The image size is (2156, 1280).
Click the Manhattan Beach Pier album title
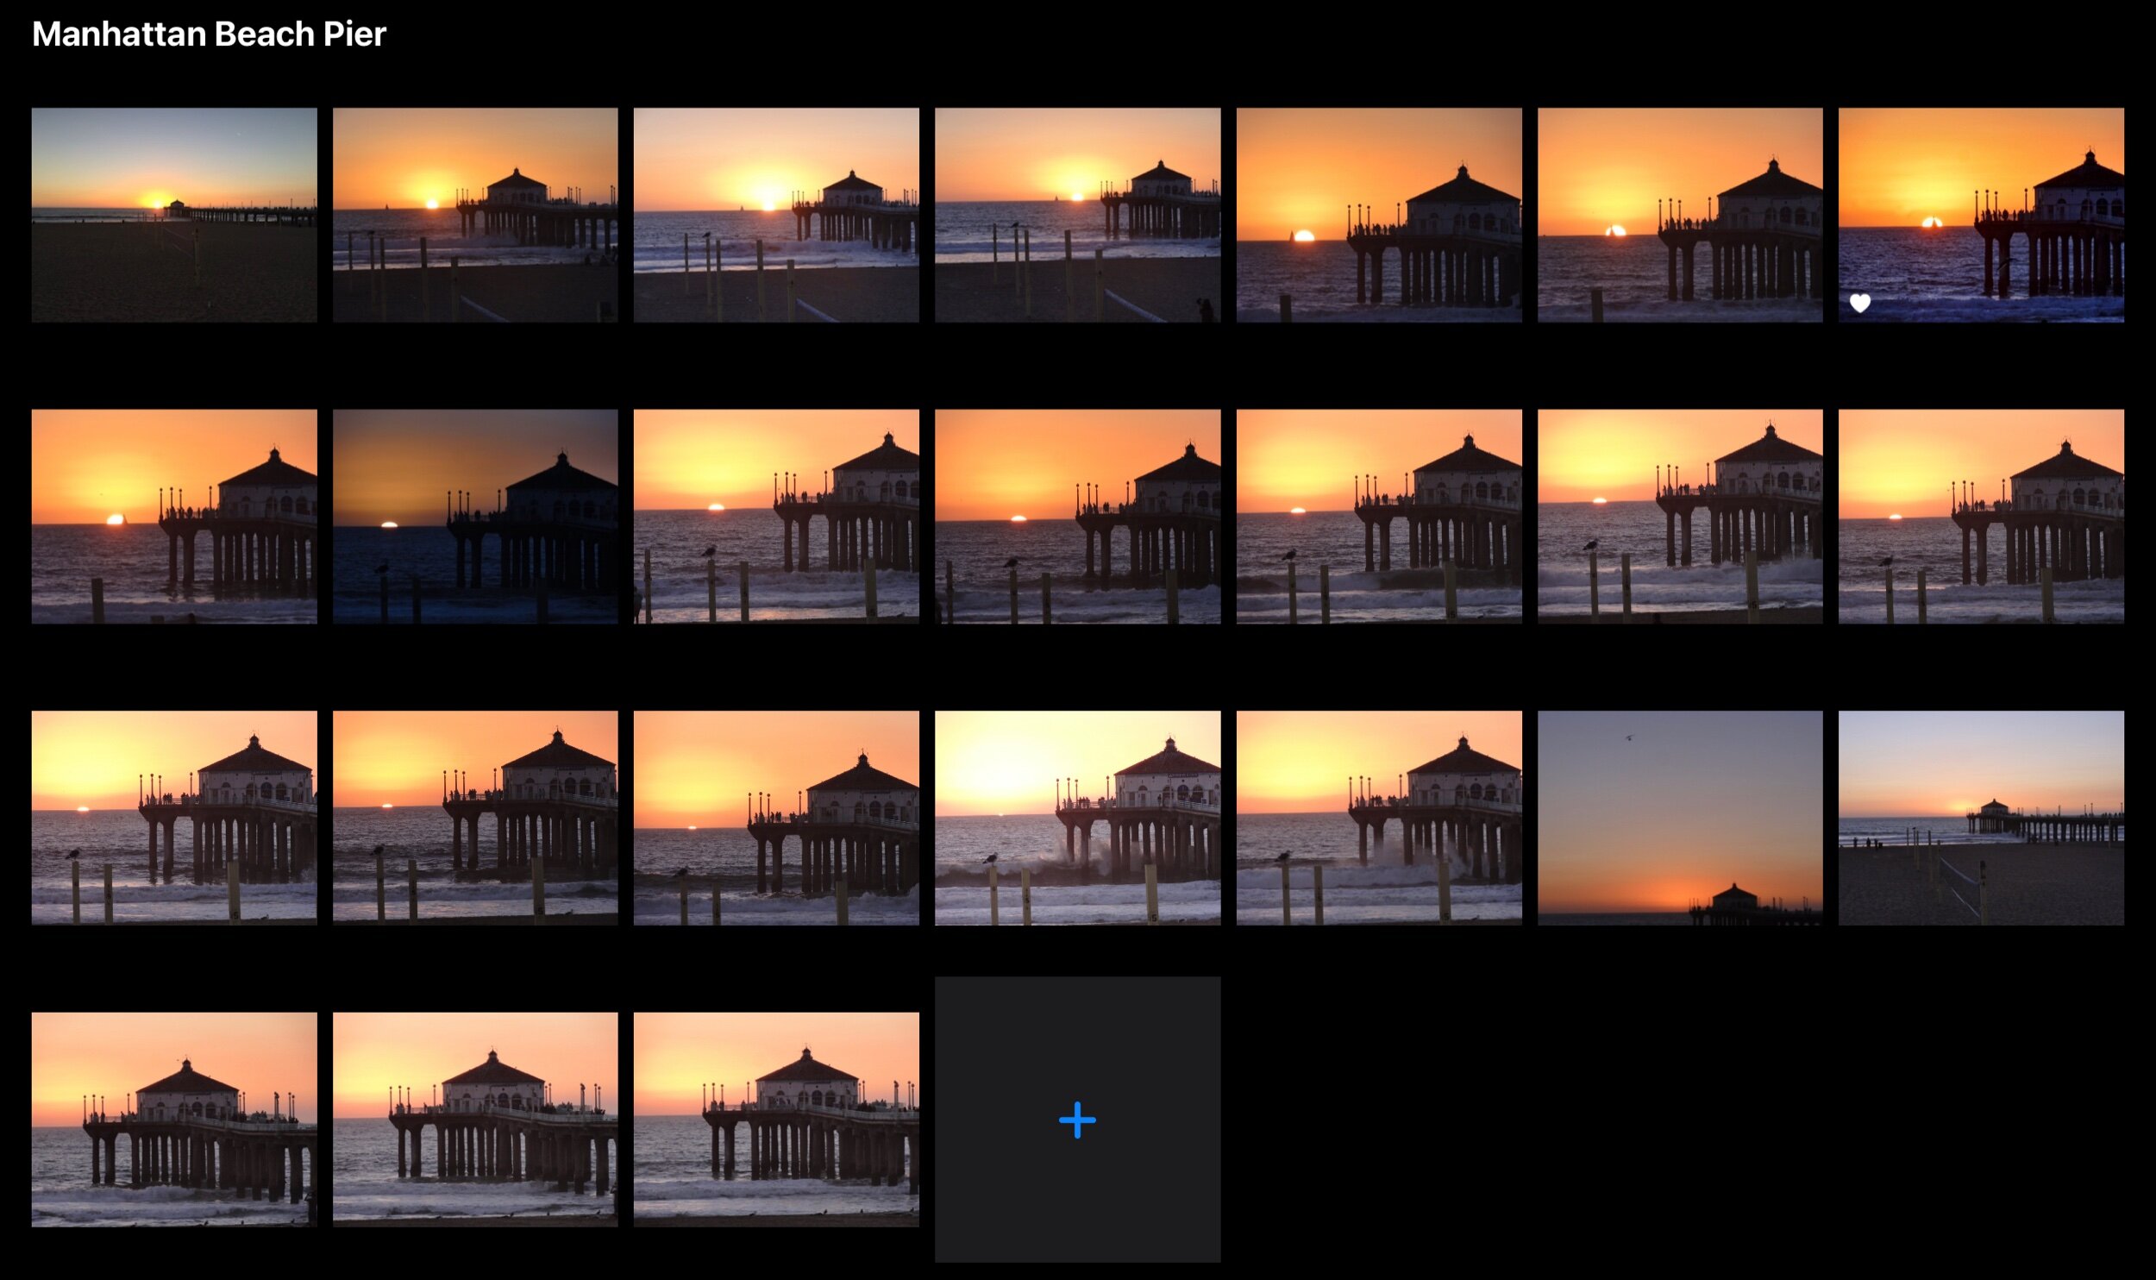[x=209, y=35]
